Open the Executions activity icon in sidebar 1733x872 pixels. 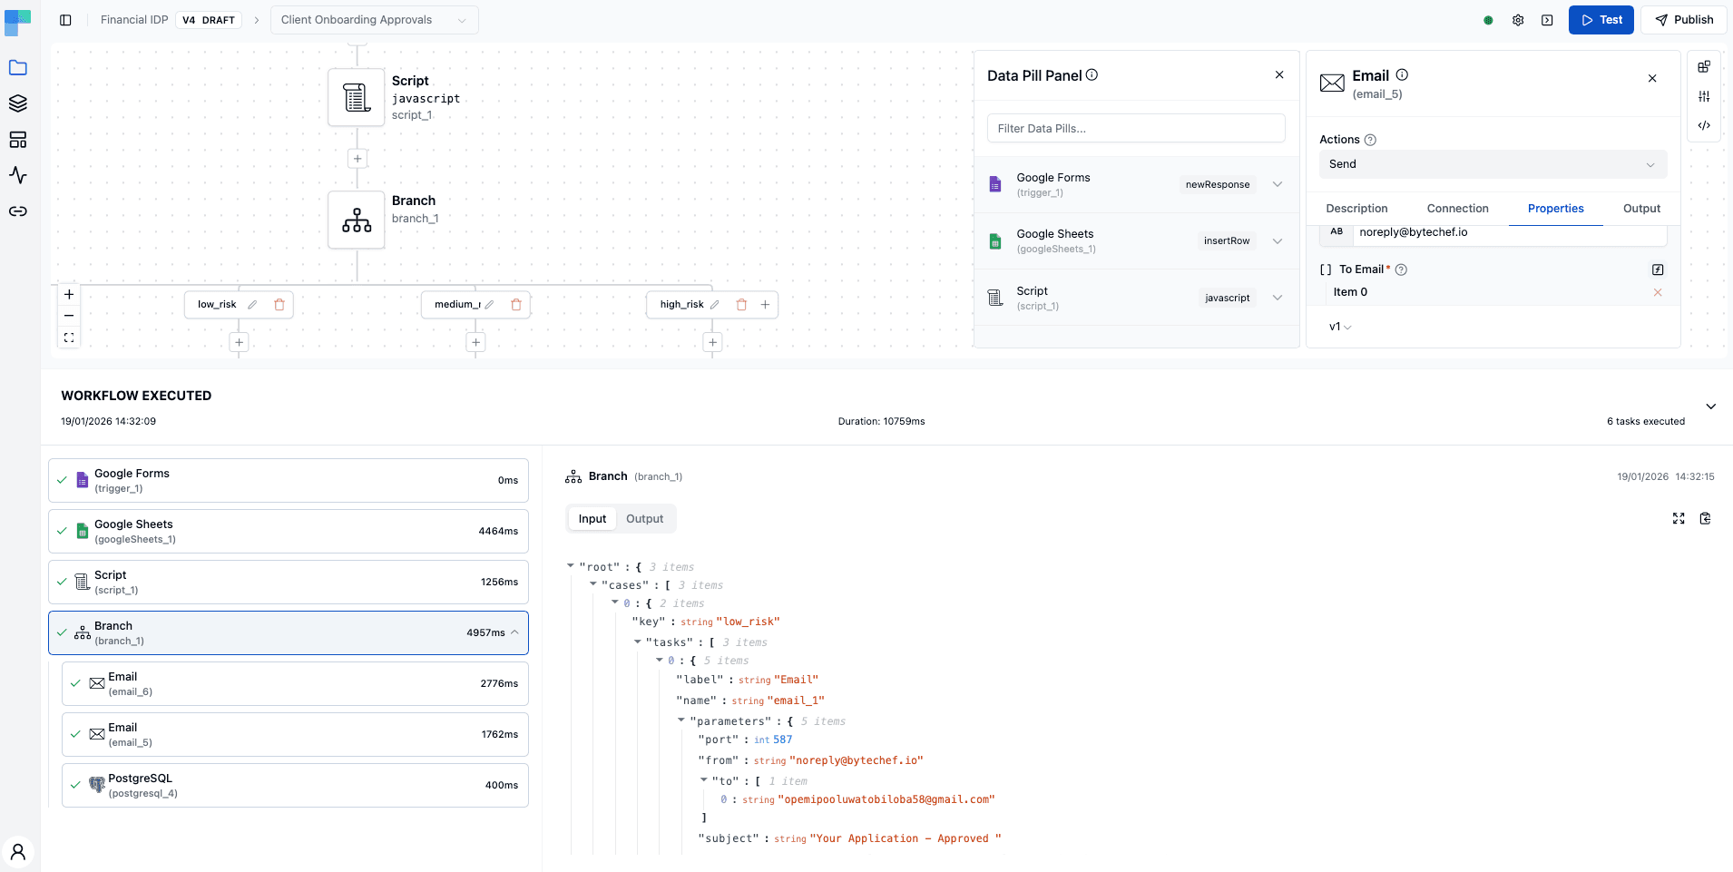click(18, 176)
